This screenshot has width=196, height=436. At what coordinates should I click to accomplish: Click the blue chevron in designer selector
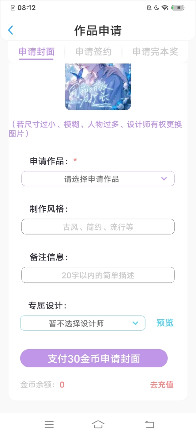(135, 323)
